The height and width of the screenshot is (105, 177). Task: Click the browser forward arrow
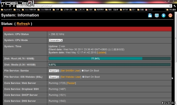point(6,6)
